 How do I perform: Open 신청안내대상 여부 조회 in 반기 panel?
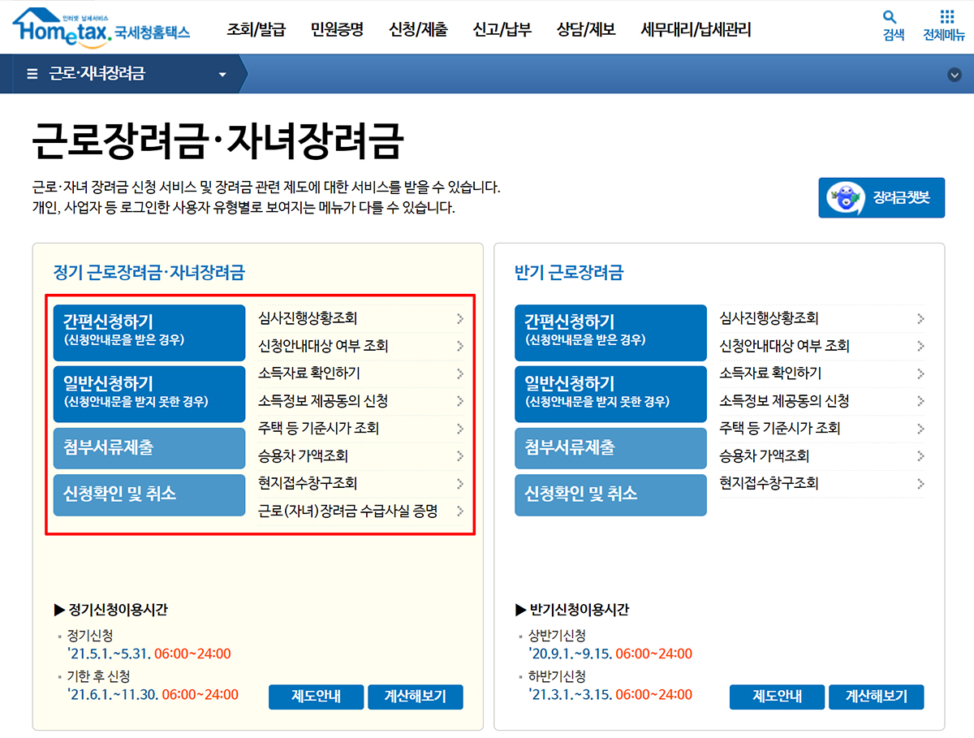pyautogui.click(x=822, y=346)
